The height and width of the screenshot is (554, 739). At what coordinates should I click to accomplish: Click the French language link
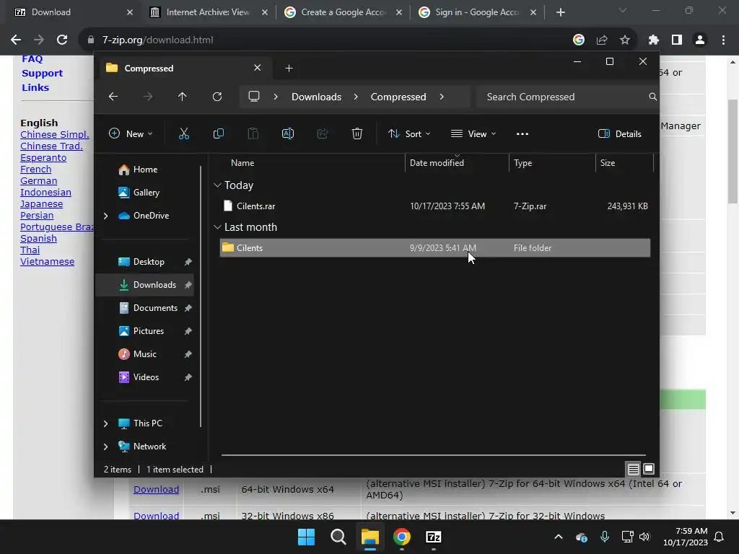(x=36, y=169)
